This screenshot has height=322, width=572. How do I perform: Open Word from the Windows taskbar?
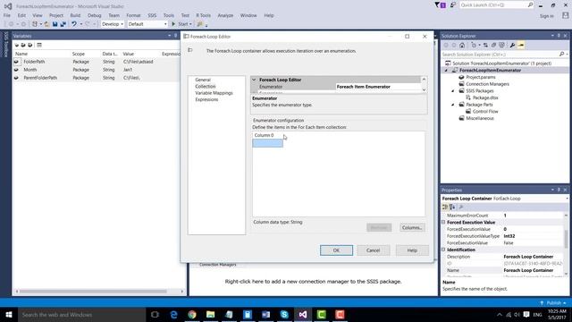click(265, 315)
